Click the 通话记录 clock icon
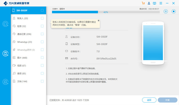Screen dimensions: 179x105 click(14, 34)
